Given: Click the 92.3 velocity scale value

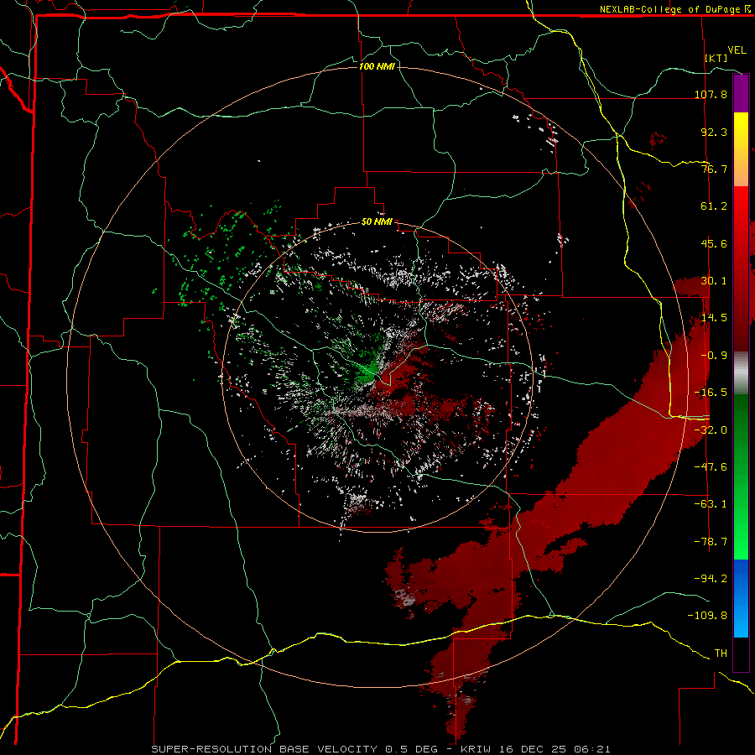Looking at the screenshot, I should 714,132.
